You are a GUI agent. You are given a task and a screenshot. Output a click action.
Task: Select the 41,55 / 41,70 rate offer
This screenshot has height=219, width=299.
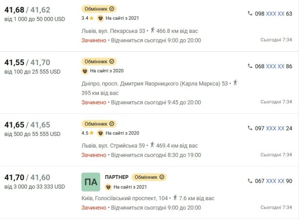(x=27, y=63)
